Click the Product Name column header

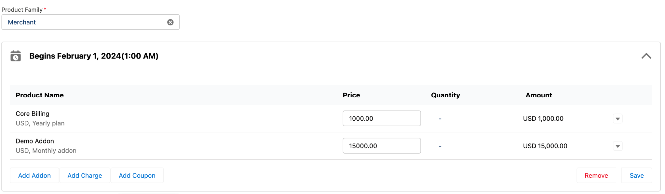(40, 95)
